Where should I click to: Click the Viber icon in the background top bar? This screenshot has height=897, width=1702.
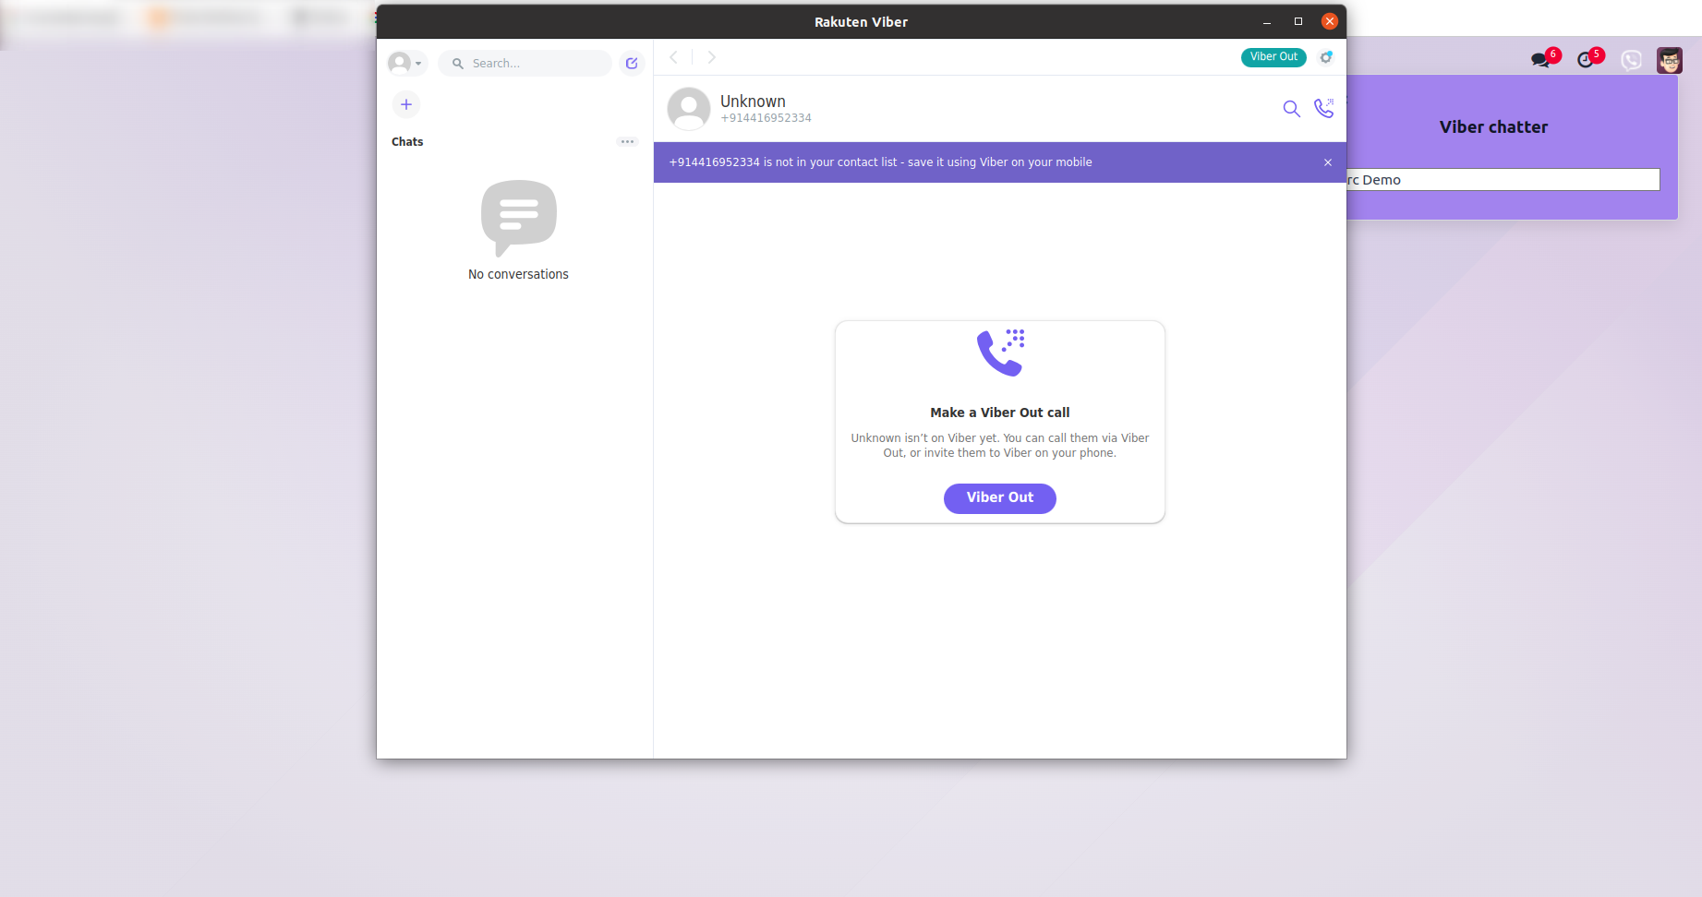[1632, 60]
